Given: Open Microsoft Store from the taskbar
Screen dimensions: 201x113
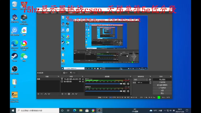Looking at the screenshot, I should point(87,110).
